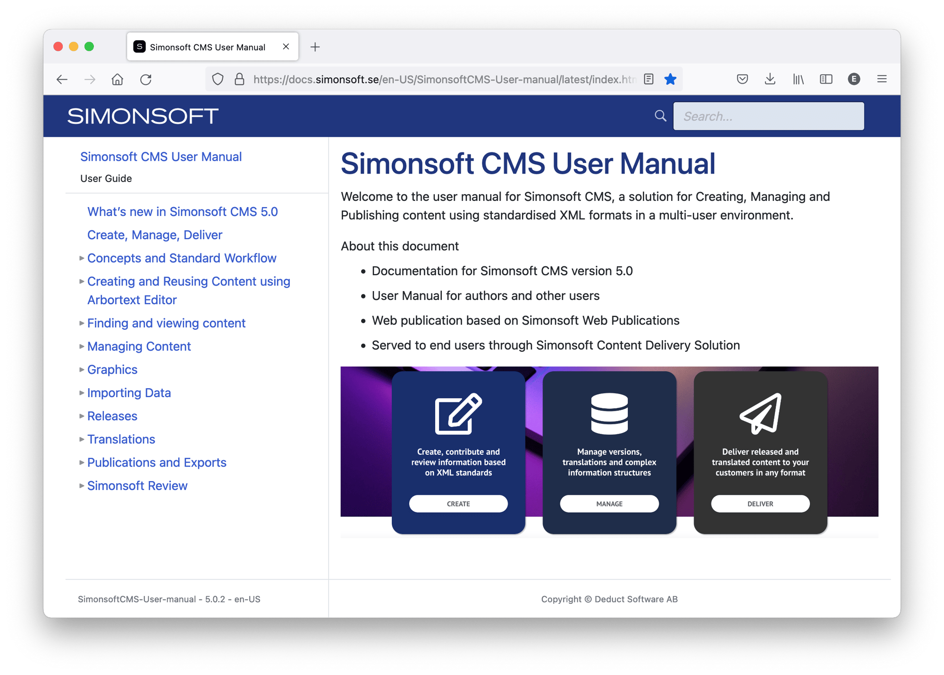This screenshot has width=944, height=675.
Task: Open the Importing Data link
Action: [x=129, y=392]
